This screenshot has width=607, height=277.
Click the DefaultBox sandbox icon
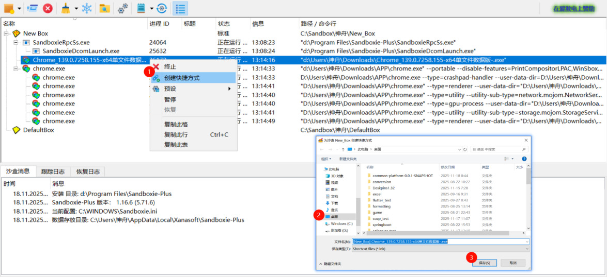pos(16,130)
